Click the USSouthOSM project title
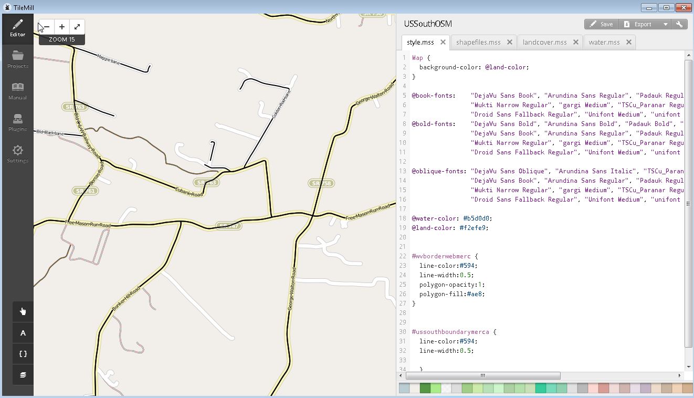Screen dimensions: 694x398 (x=428, y=24)
